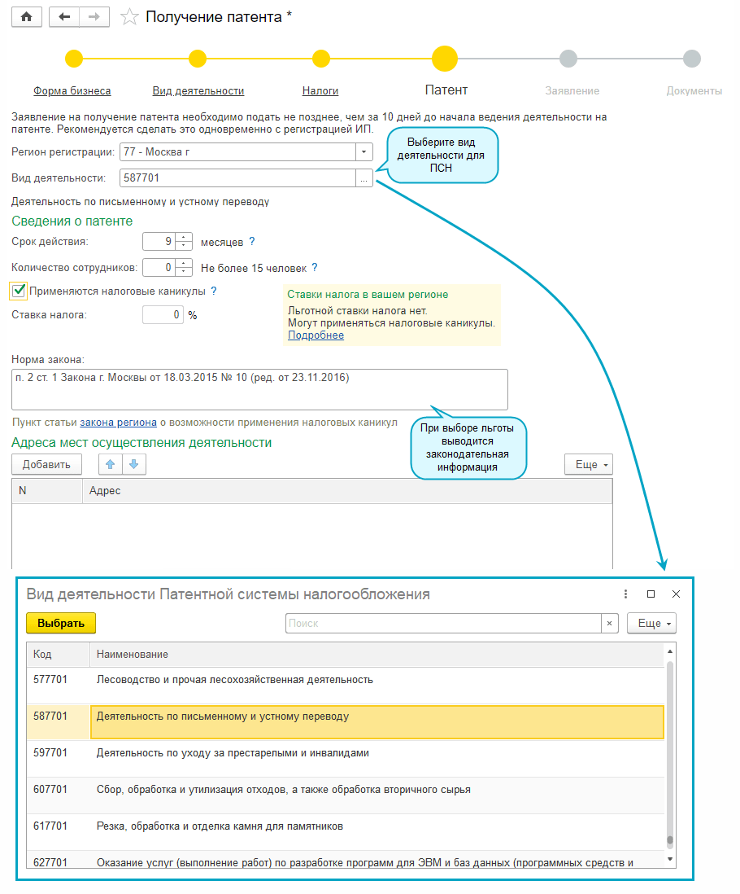Select row Сбор, обработка и утилизация отходов
740x894 pixels.
pyautogui.click(x=346, y=795)
